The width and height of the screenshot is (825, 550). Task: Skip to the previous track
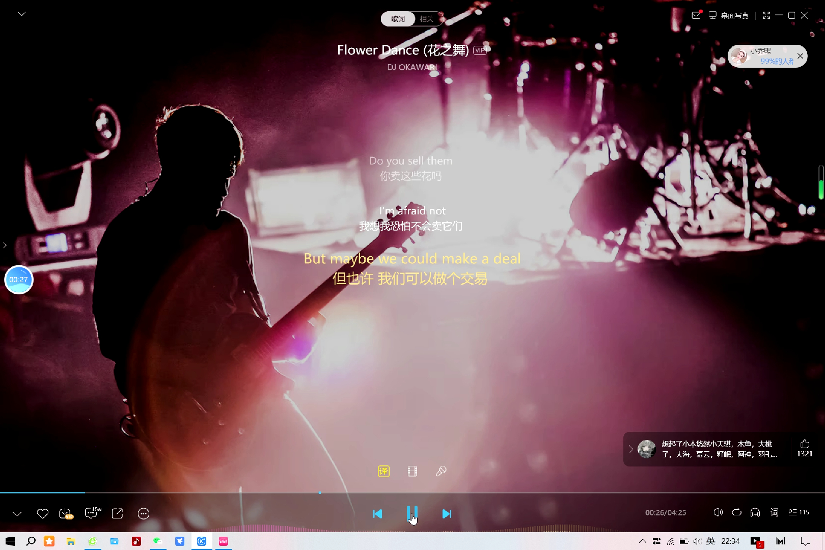click(x=377, y=514)
